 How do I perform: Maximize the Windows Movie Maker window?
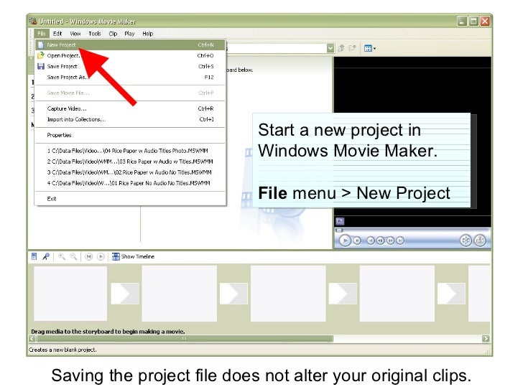[x=473, y=22]
